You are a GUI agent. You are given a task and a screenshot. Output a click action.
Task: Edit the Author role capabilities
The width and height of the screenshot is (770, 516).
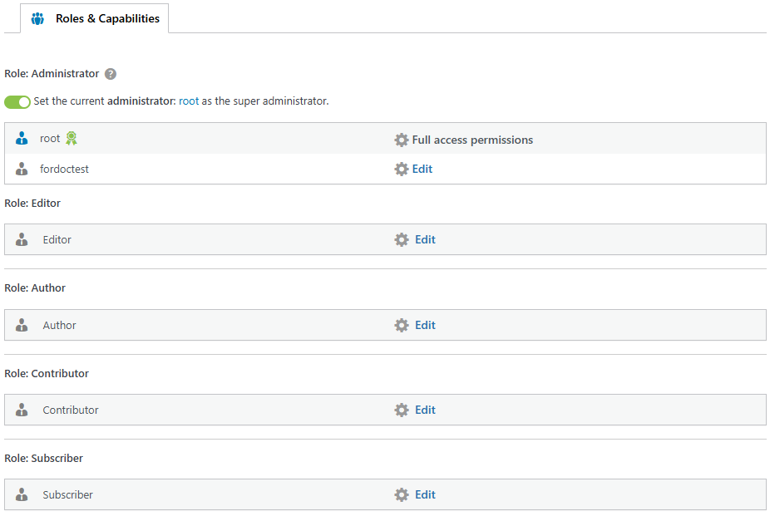pos(425,325)
